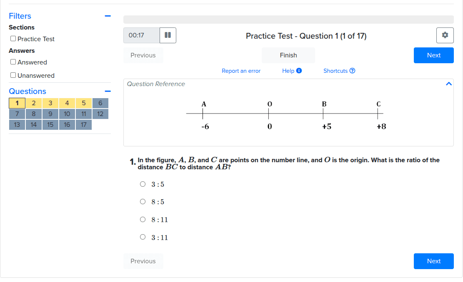463x282 pixels.
Task: Pause the test timer
Action: [168, 35]
